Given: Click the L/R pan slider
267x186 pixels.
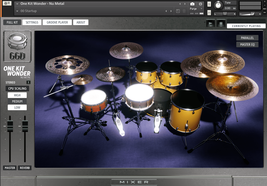Looking at the screenshot, I should coord(225,14).
